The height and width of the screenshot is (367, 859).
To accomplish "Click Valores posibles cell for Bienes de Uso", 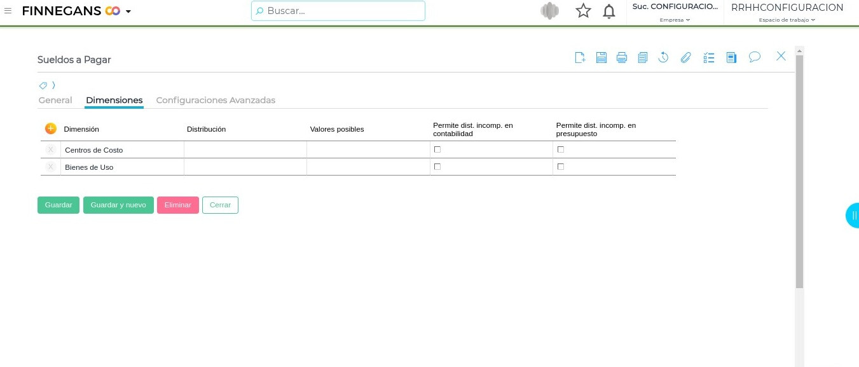I will point(368,167).
